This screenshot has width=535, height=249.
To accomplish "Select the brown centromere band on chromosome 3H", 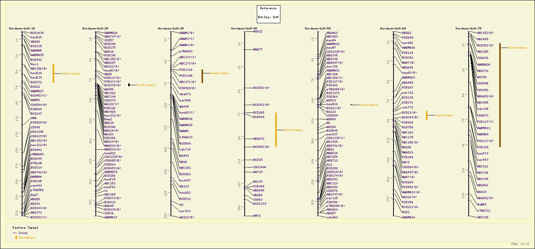I will pos(202,76).
